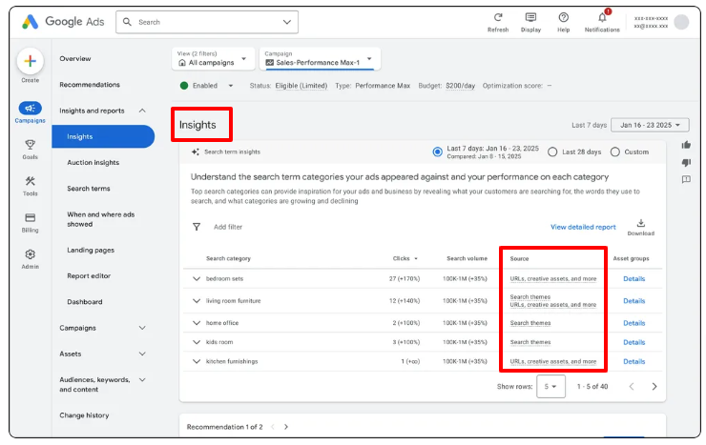The image size is (706, 445).
Task: Click the View detailed report link
Action: [583, 227]
